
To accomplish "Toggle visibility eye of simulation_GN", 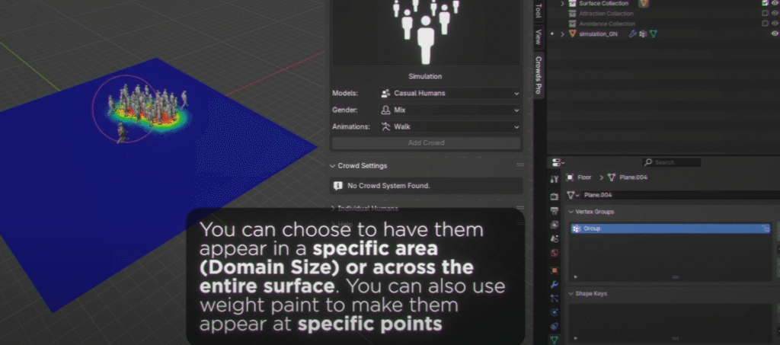I will click(x=775, y=34).
